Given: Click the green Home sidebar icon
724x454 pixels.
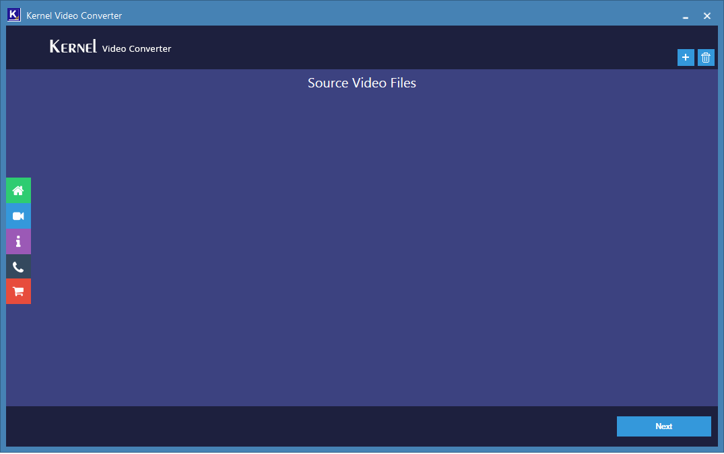Looking at the screenshot, I should (18, 190).
